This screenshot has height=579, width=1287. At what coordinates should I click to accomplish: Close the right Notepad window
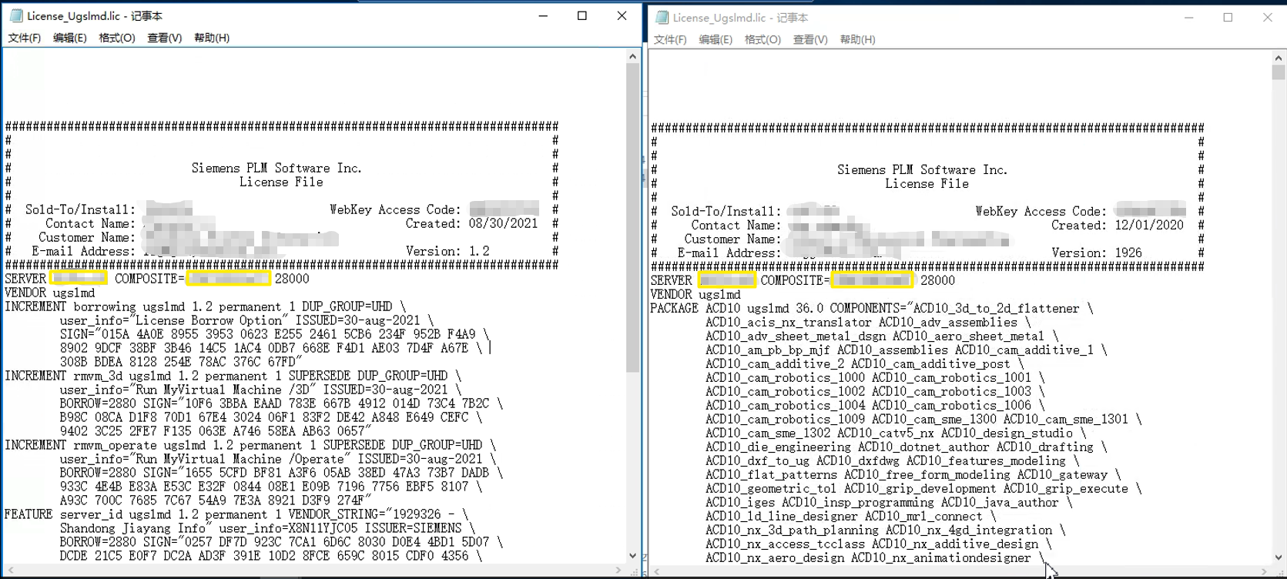coord(1268,17)
